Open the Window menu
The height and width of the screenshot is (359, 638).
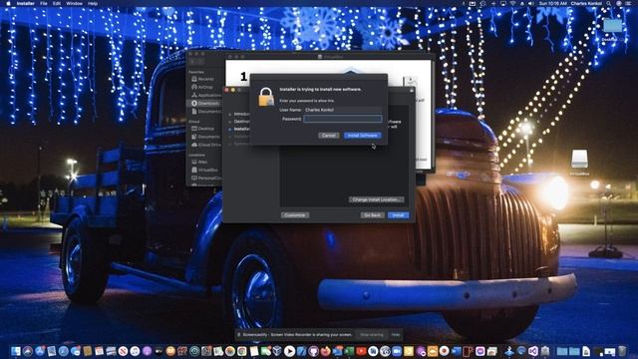click(x=74, y=3)
